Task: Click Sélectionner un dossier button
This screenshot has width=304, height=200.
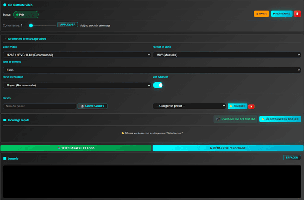Action: (x=280, y=119)
